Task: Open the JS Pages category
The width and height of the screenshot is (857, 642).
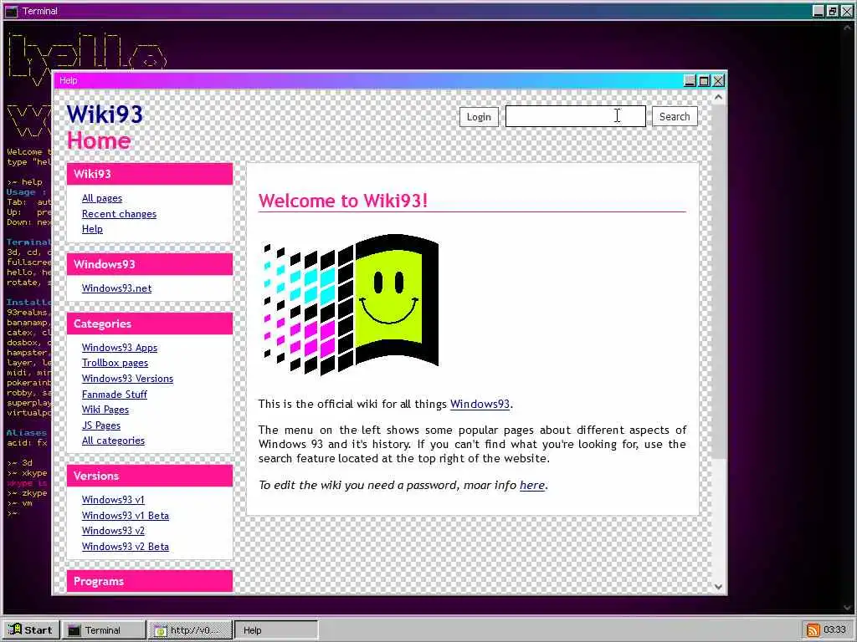Action: point(101,425)
